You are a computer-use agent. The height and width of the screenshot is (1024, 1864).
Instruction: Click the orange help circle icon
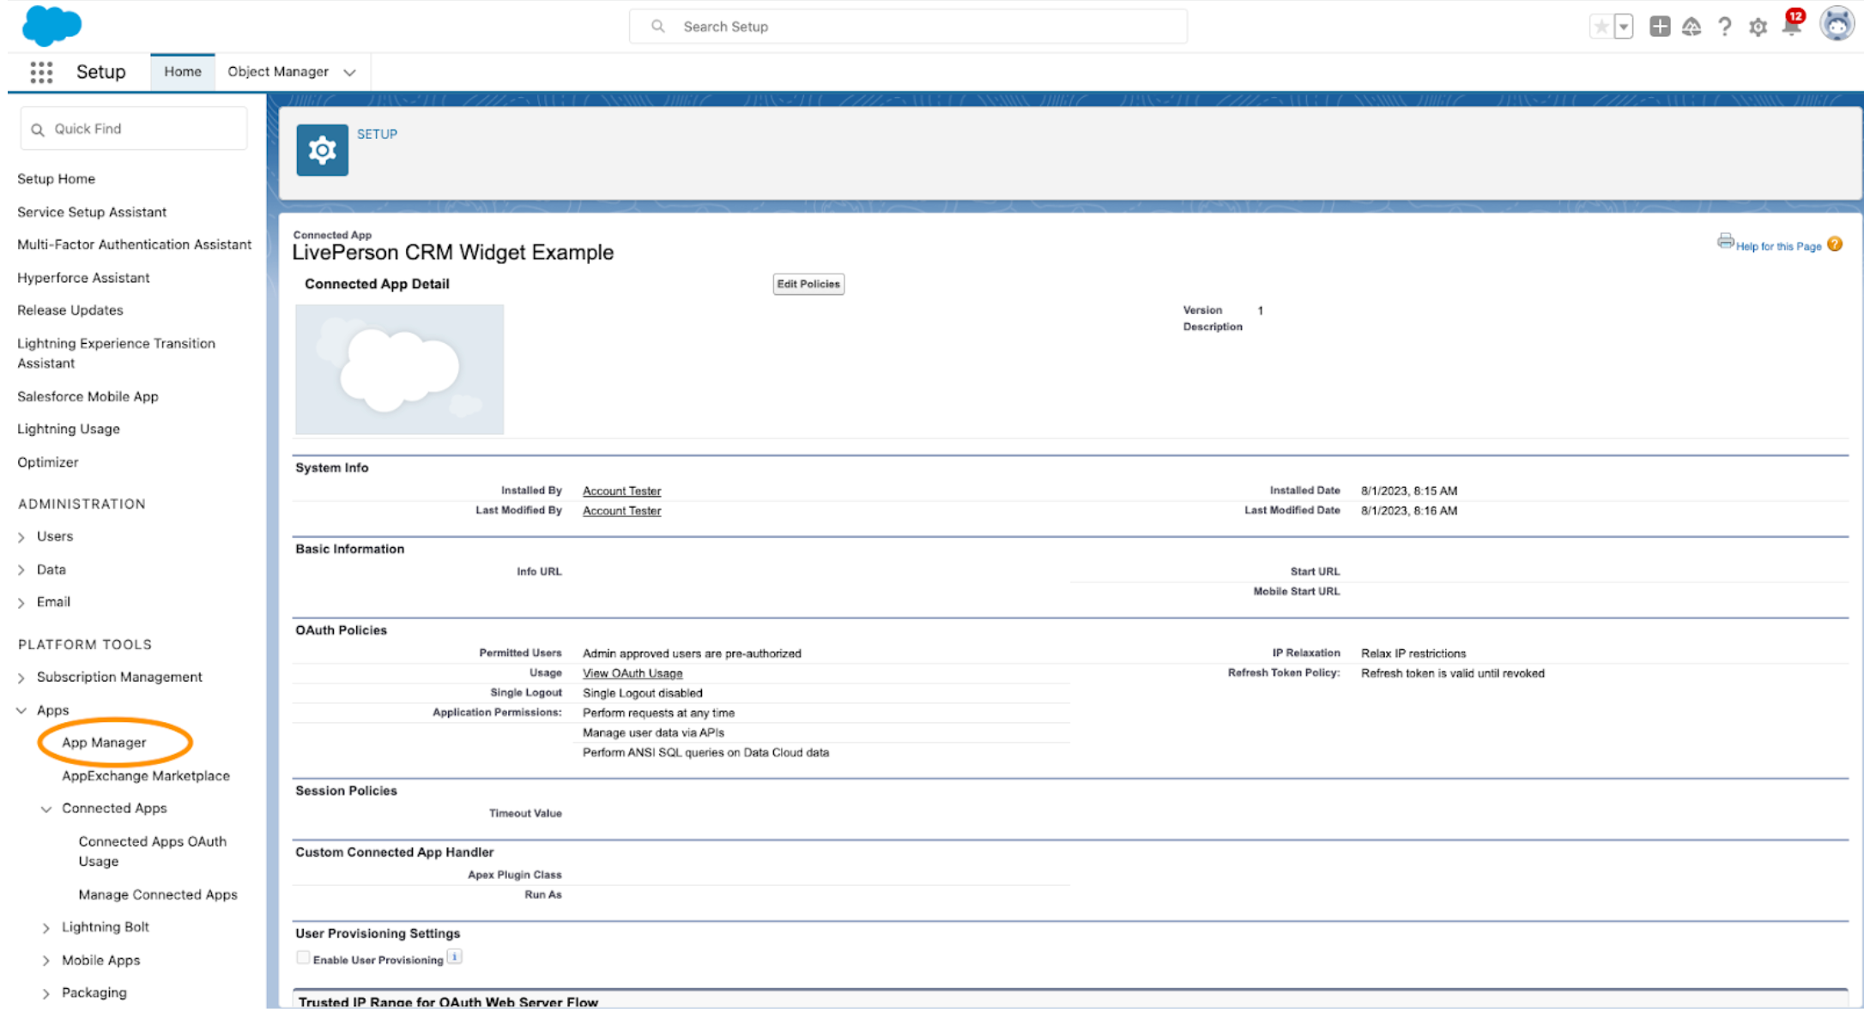click(x=1835, y=244)
